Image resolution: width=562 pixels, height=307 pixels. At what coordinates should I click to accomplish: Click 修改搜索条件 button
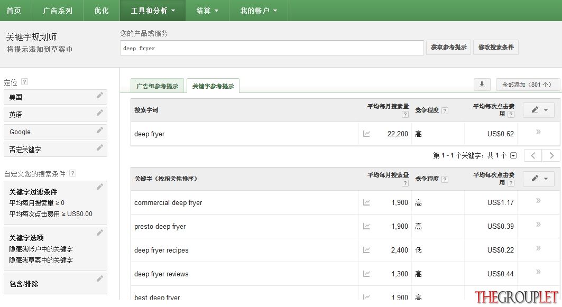496,47
